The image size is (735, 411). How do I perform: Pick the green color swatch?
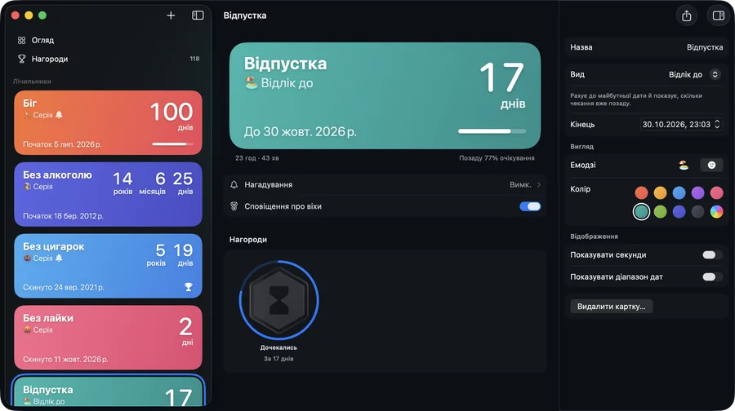(660, 211)
